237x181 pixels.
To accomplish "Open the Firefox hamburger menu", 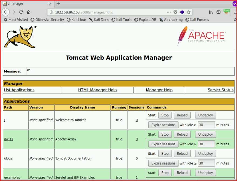I will point(235,12).
